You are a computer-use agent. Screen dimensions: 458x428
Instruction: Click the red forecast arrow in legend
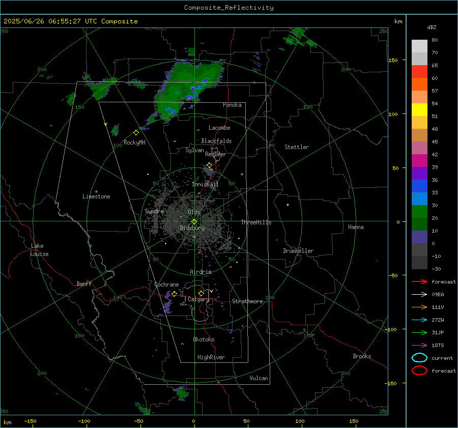419,281
